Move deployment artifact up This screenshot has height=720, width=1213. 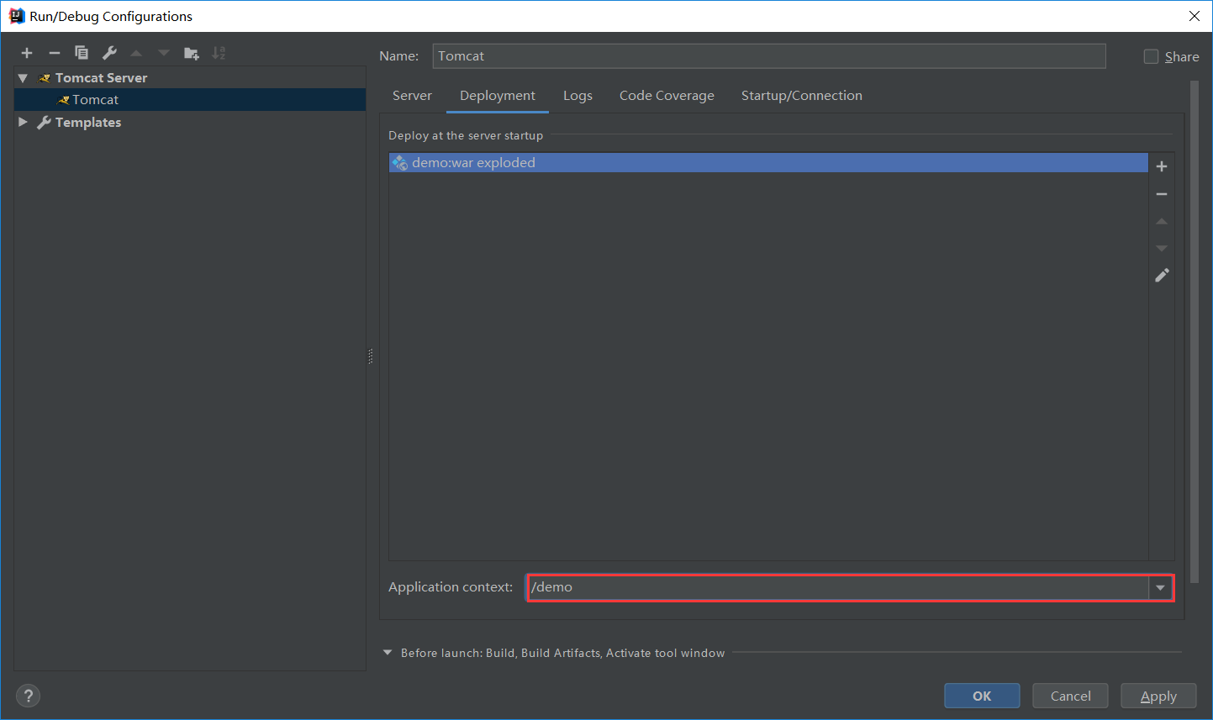click(x=1162, y=221)
